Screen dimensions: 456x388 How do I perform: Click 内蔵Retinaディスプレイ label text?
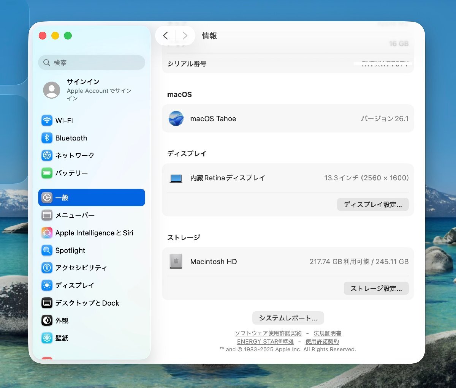click(x=228, y=178)
